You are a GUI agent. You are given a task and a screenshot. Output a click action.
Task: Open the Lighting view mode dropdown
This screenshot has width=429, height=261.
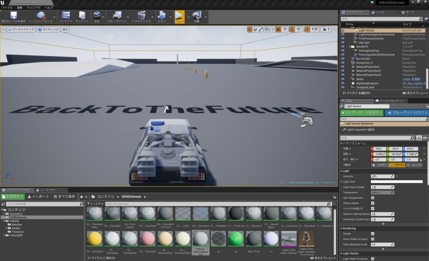tap(48, 29)
